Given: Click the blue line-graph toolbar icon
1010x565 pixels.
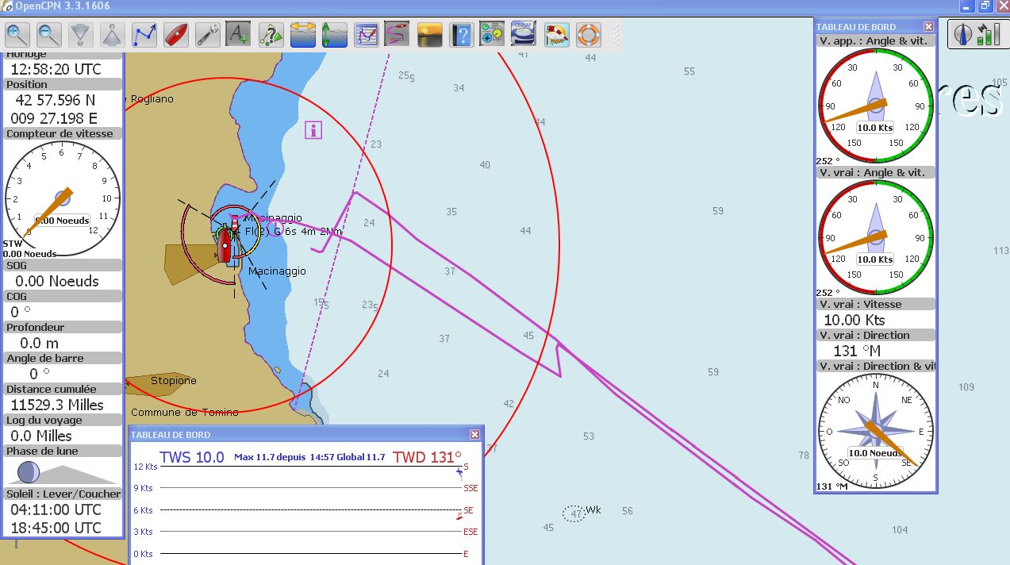Looking at the screenshot, I should [367, 35].
